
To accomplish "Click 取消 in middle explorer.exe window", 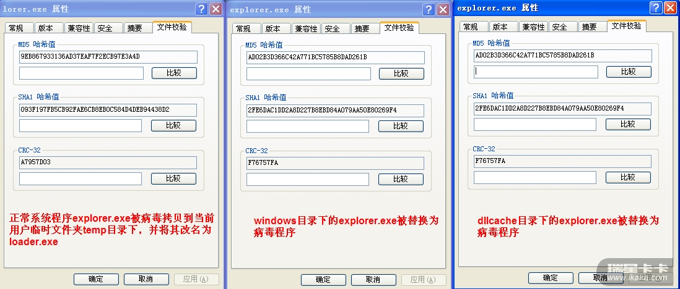I will coord(373,280).
